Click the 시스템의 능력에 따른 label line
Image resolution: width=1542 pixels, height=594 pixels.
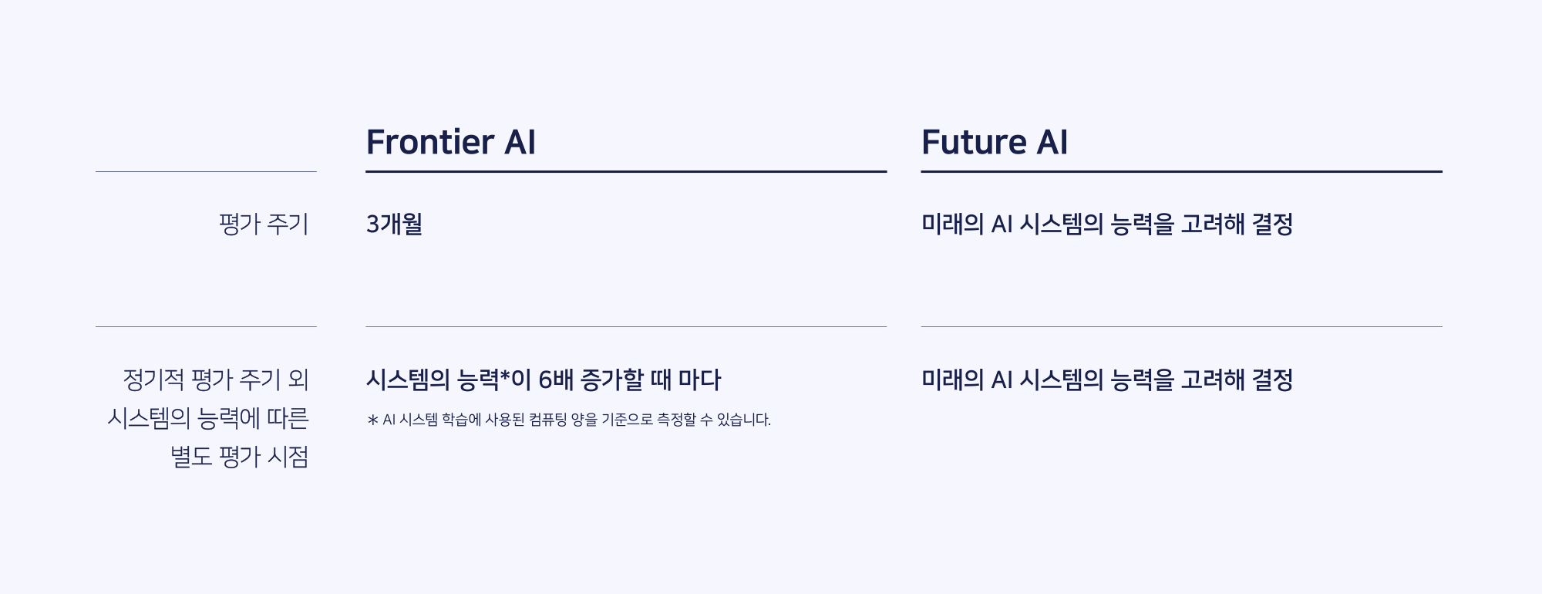point(208,418)
